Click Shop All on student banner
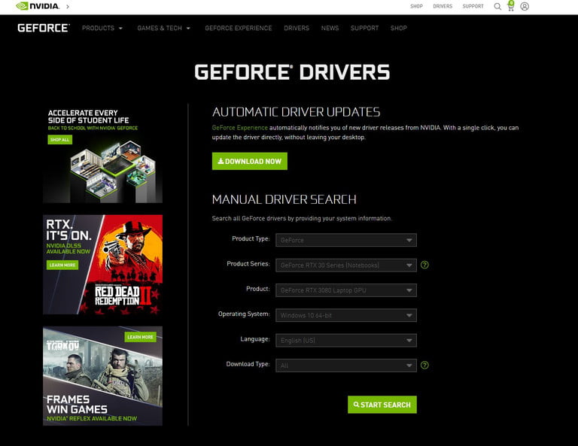The height and width of the screenshot is (446, 578). pos(59,140)
